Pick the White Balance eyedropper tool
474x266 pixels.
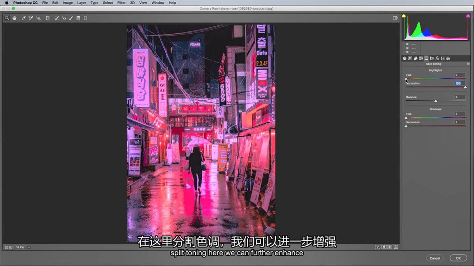pos(23,18)
